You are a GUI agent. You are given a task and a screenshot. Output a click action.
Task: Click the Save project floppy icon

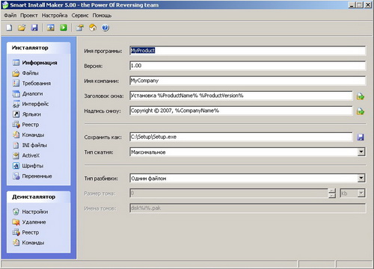click(34, 28)
